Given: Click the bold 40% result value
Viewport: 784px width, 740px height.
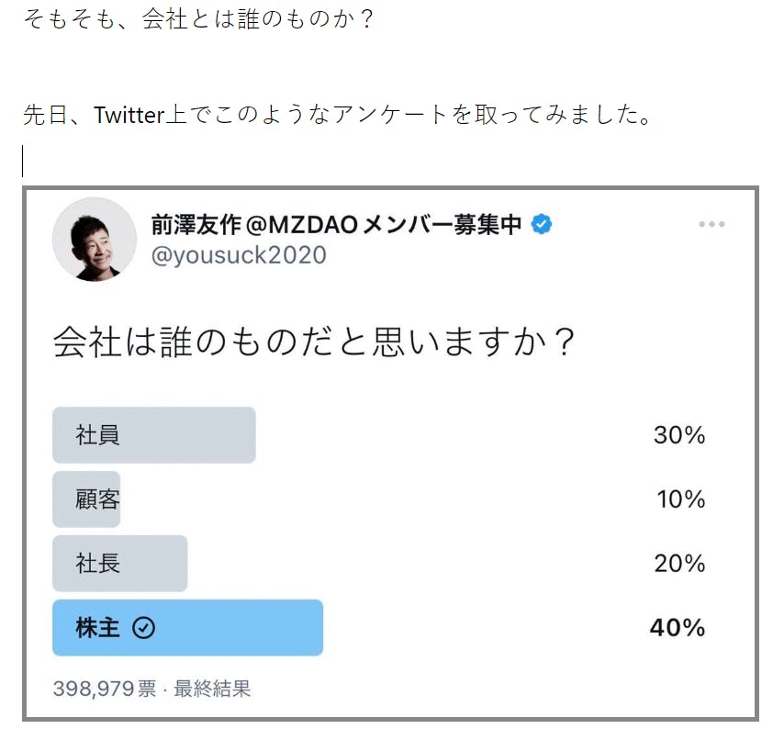Looking at the screenshot, I should (677, 628).
